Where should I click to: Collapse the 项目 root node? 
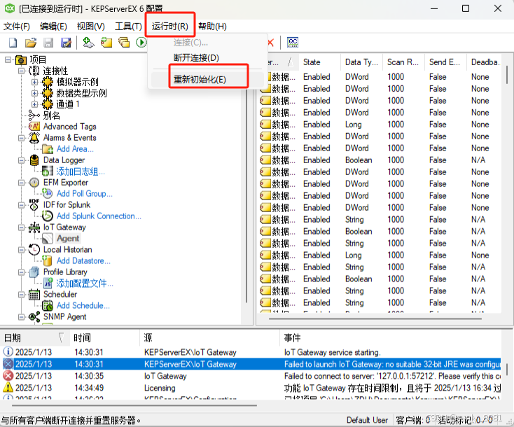tap(8, 59)
